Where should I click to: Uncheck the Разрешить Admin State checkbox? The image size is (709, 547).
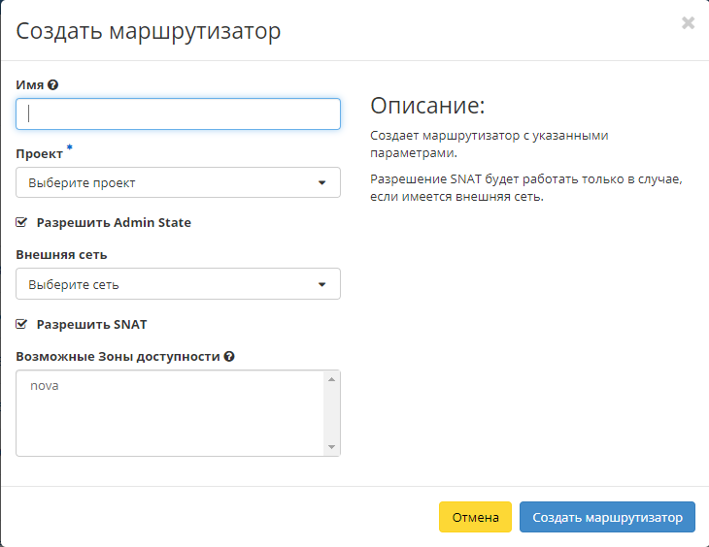[x=21, y=222]
